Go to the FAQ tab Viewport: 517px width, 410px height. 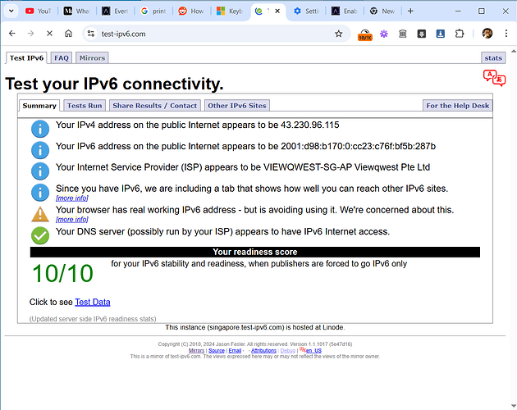click(x=62, y=58)
